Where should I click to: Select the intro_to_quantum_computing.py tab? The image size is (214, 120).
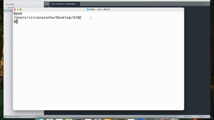pos(64,4)
